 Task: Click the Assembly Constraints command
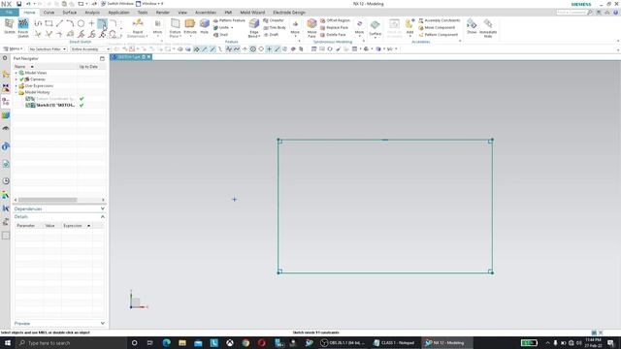click(x=440, y=20)
